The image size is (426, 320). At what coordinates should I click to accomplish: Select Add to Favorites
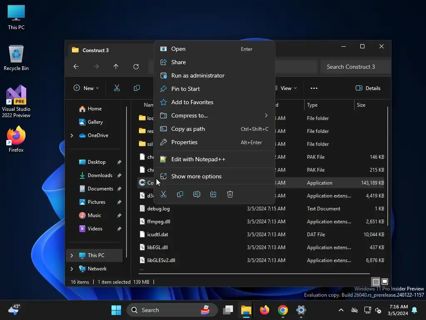(x=215, y=102)
